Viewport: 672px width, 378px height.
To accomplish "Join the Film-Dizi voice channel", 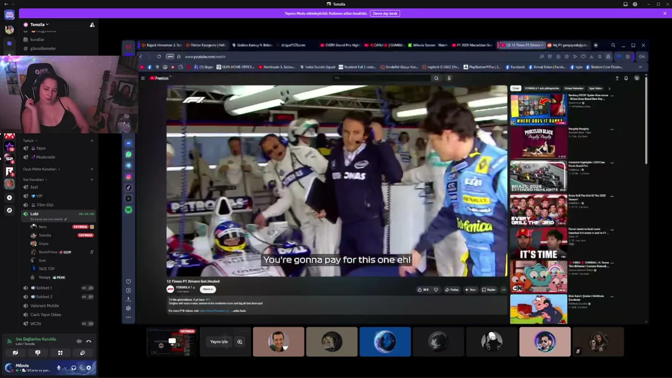I will [58, 205].
